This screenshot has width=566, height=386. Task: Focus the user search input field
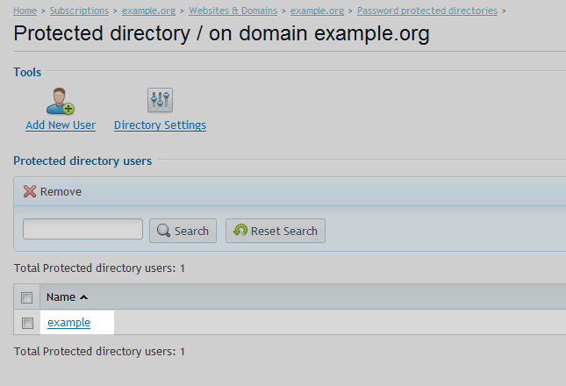(x=83, y=229)
